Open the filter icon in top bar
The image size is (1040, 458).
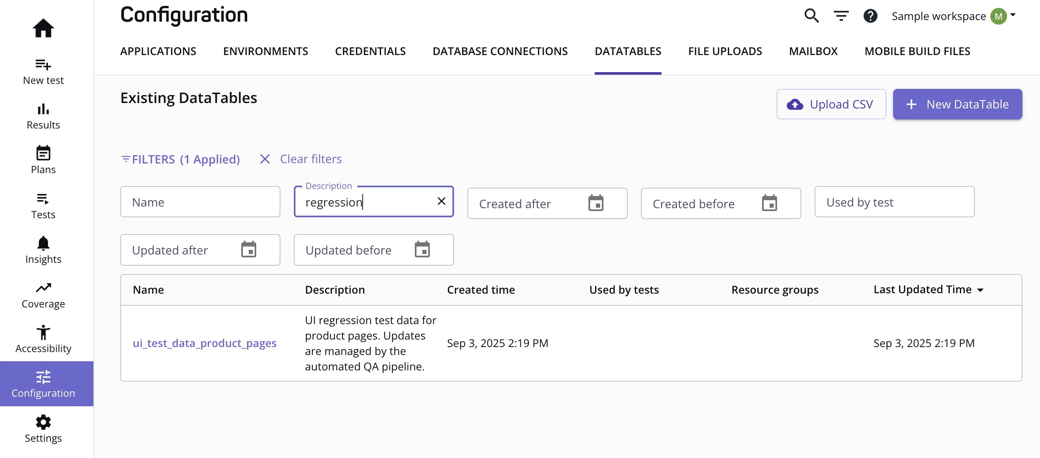pyautogui.click(x=841, y=15)
